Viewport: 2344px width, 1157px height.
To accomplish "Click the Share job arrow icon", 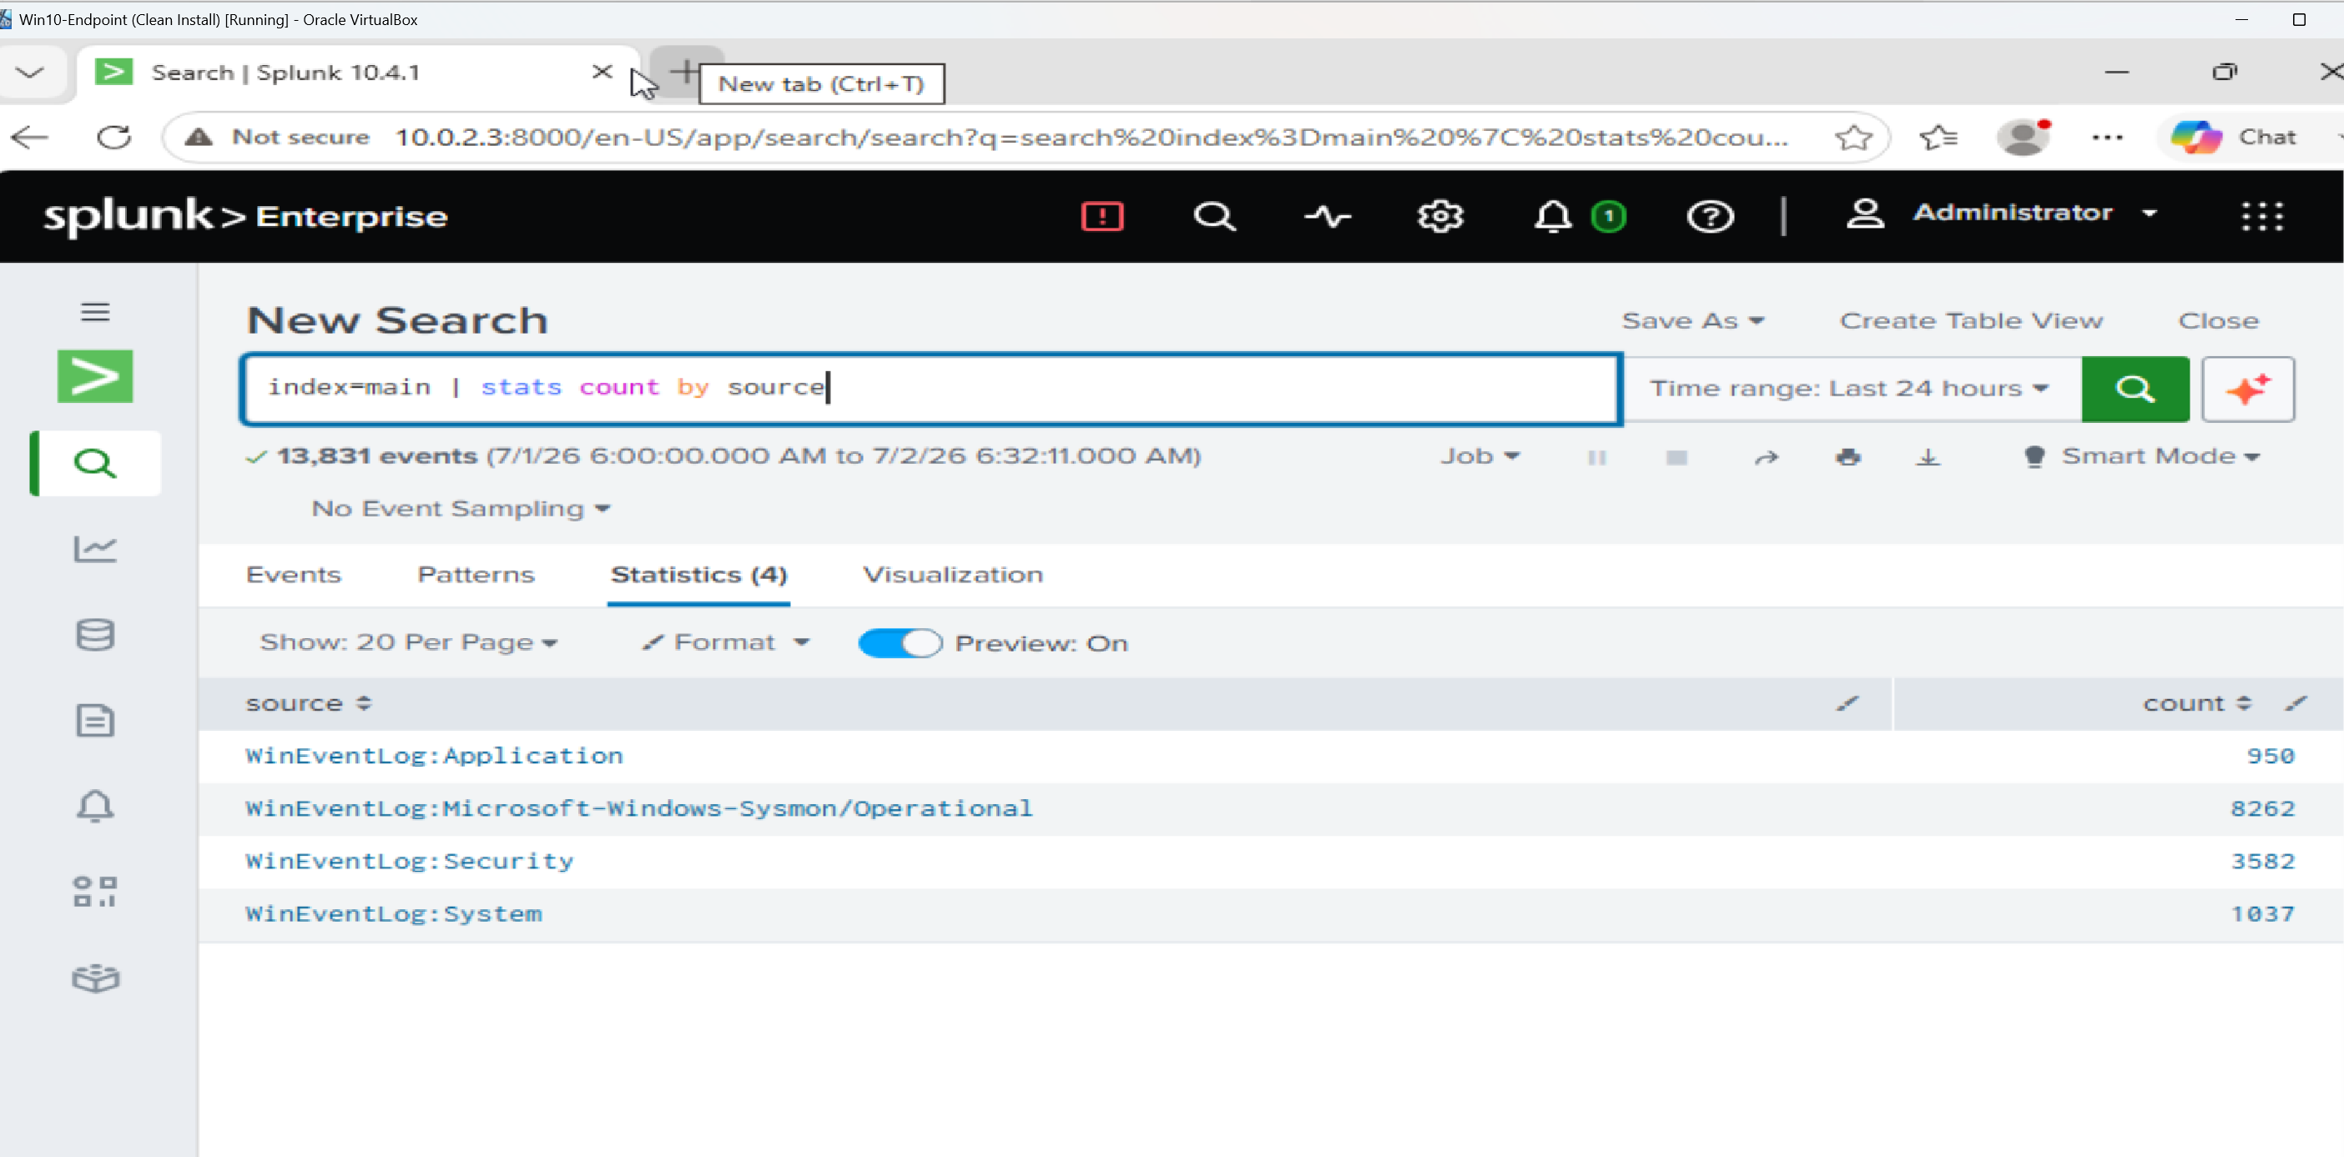I will click(x=1767, y=456).
